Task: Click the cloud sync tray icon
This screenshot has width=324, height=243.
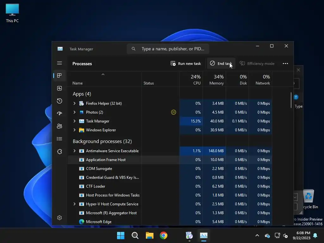Action: pyautogui.click(x=267, y=235)
